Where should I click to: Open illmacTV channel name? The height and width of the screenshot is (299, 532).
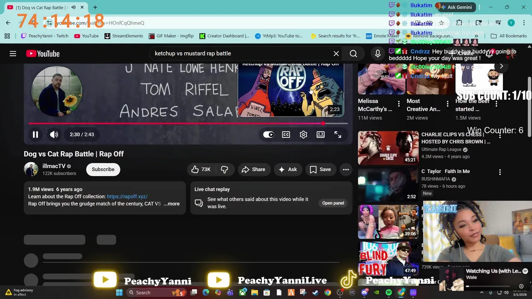click(54, 166)
